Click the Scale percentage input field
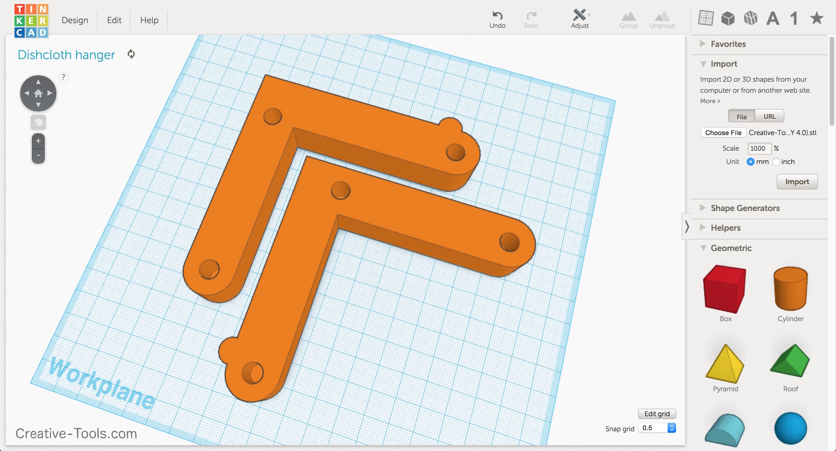This screenshot has height=451, width=836. [759, 148]
